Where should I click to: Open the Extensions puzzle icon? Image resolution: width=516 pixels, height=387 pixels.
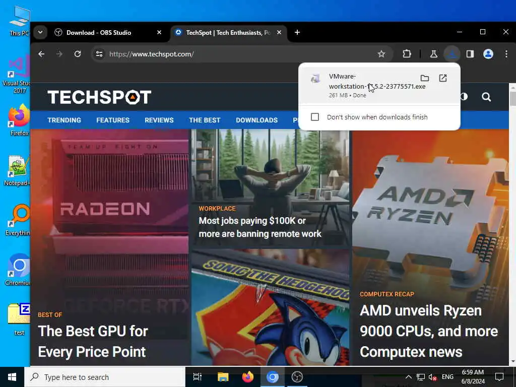pyautogui.click(x=407, y=54)
